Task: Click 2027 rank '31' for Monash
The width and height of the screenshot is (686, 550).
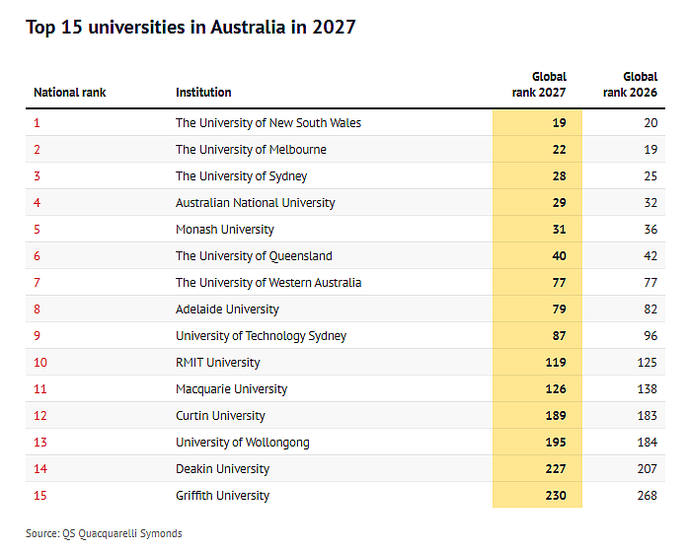Action: [559, 230]
